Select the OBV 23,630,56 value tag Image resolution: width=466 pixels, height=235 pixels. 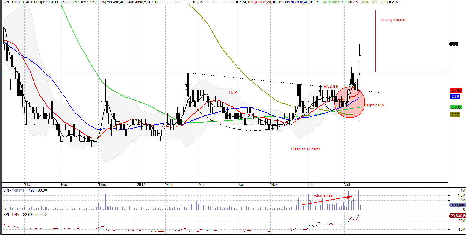(x=457, y=216)
